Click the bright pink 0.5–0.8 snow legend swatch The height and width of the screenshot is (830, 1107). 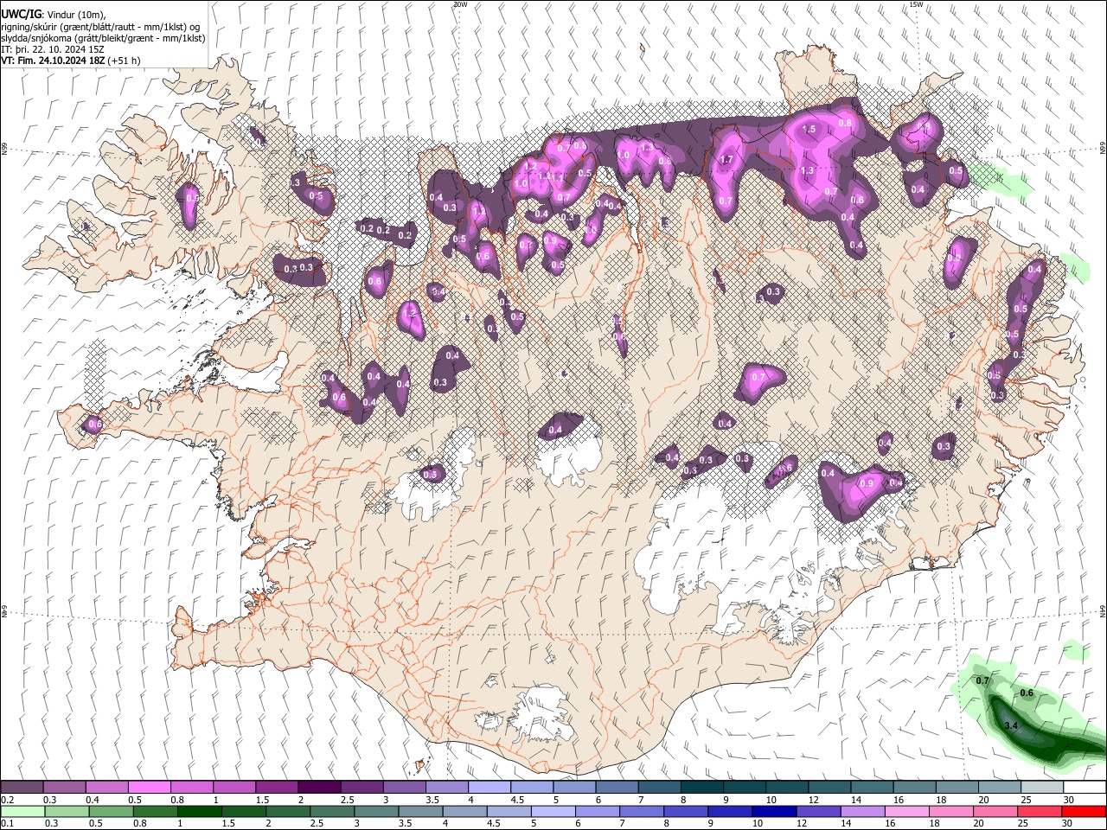point(149,788)
